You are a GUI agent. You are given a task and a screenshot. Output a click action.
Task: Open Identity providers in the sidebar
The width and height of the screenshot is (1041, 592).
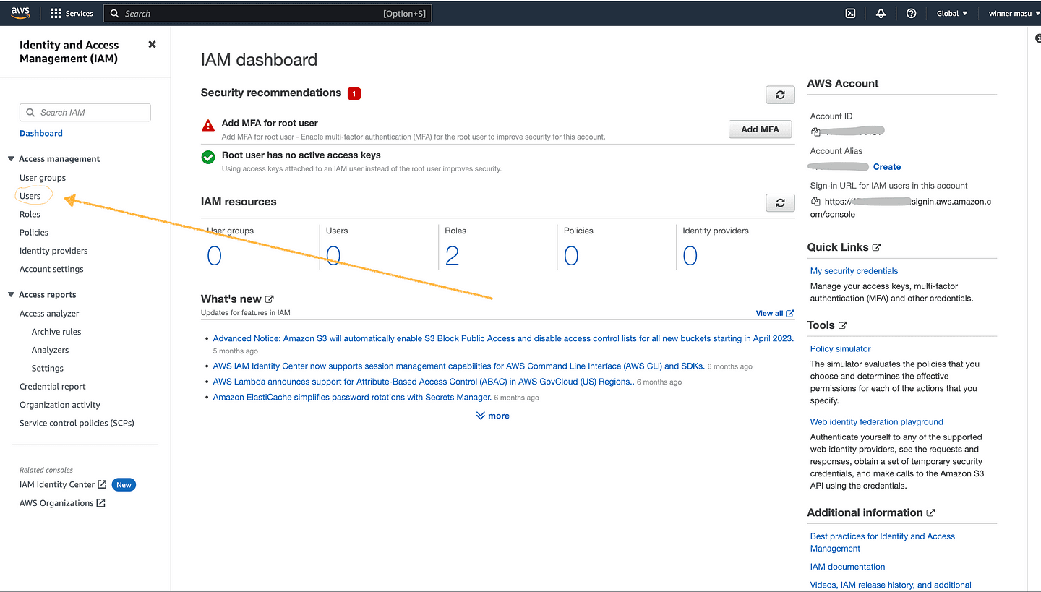(x=53, y=251)
